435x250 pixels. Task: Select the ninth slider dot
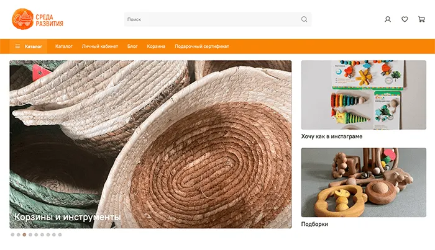click(60, 234)
